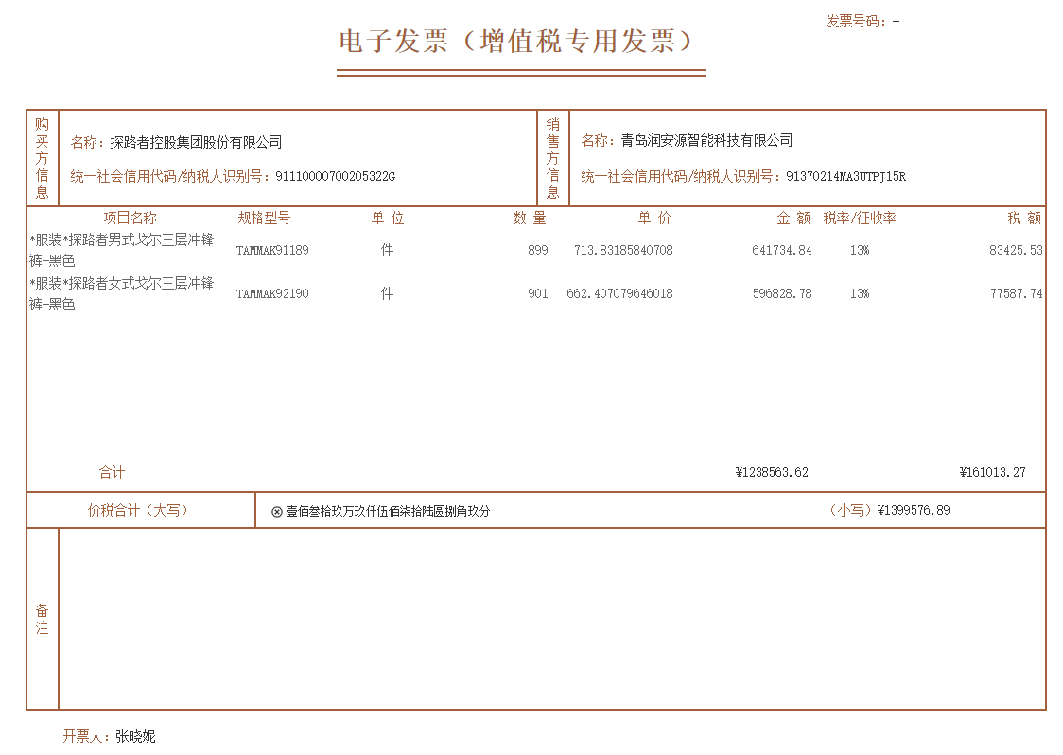Select buyer name 探路者控股集团股份有限公司
The height and width of the screenshot is (755, 1063).
click(196, 142)
